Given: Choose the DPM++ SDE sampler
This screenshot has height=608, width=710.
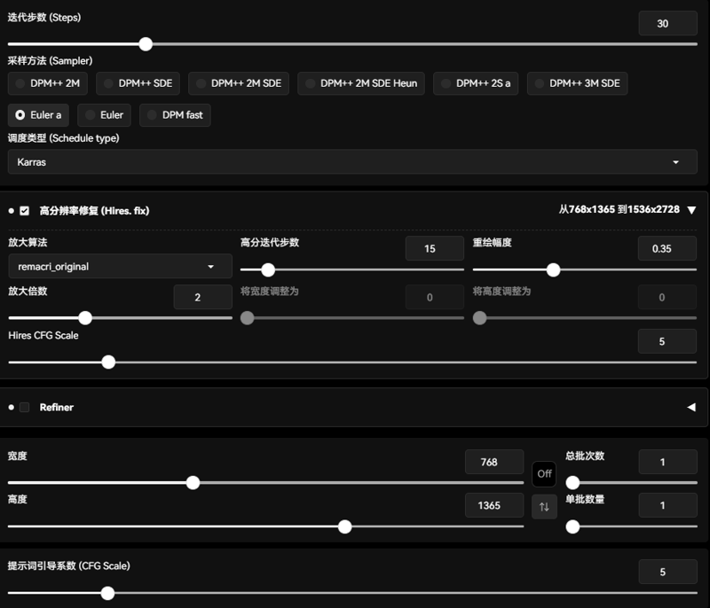Looking at the screenshot, I should (x=138, y=83).
